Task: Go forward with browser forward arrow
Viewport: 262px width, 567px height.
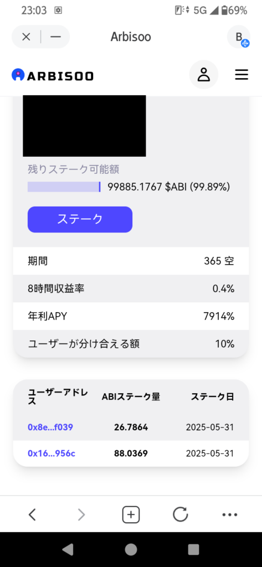Action: [x=81, y=514]
